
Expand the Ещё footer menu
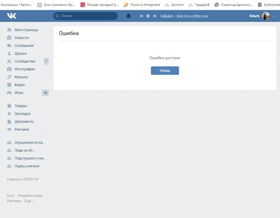coord(29,201)
